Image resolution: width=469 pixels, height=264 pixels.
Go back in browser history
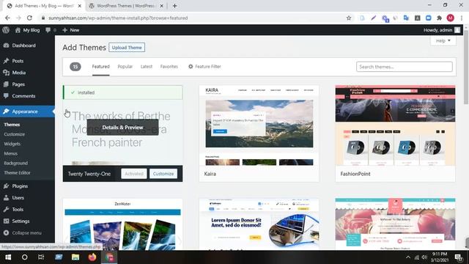[x=7, y=18]
